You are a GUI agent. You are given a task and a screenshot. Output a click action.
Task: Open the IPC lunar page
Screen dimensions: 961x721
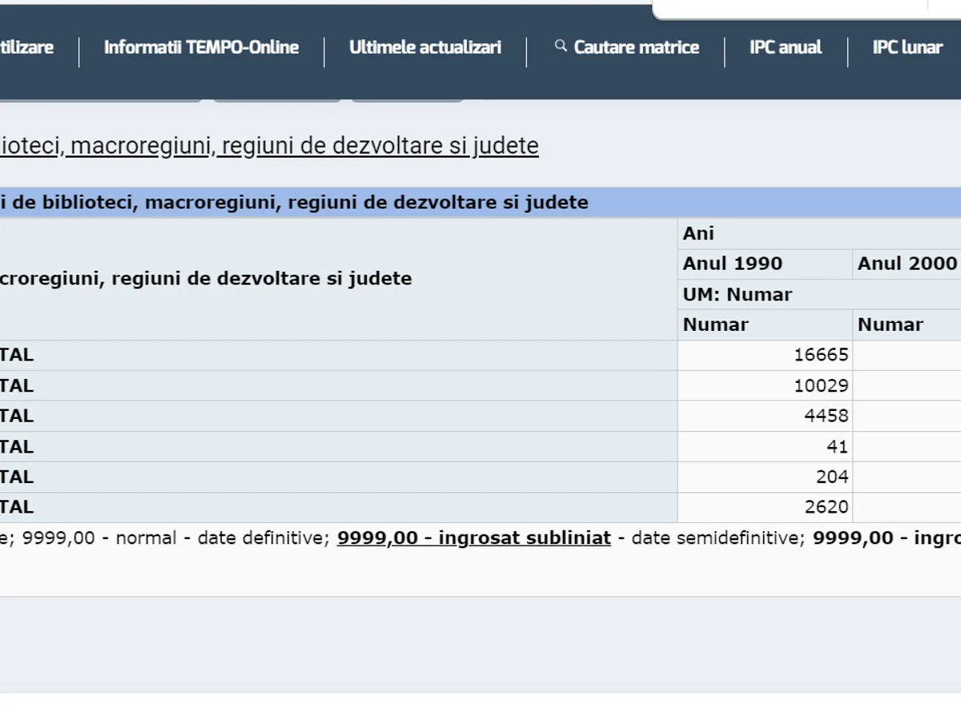click(x=907, y=47)
